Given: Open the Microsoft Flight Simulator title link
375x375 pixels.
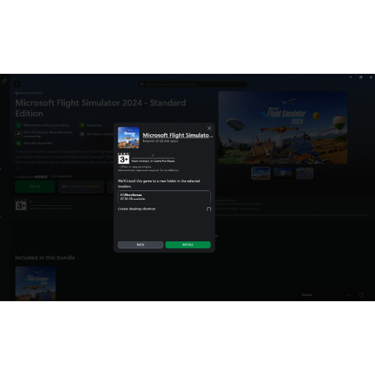Looking at the screenshot, I should 178,135.
